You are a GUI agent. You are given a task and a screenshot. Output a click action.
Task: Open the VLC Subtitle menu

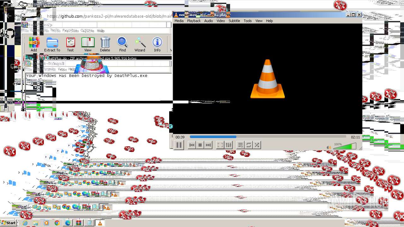coord(234,21)
